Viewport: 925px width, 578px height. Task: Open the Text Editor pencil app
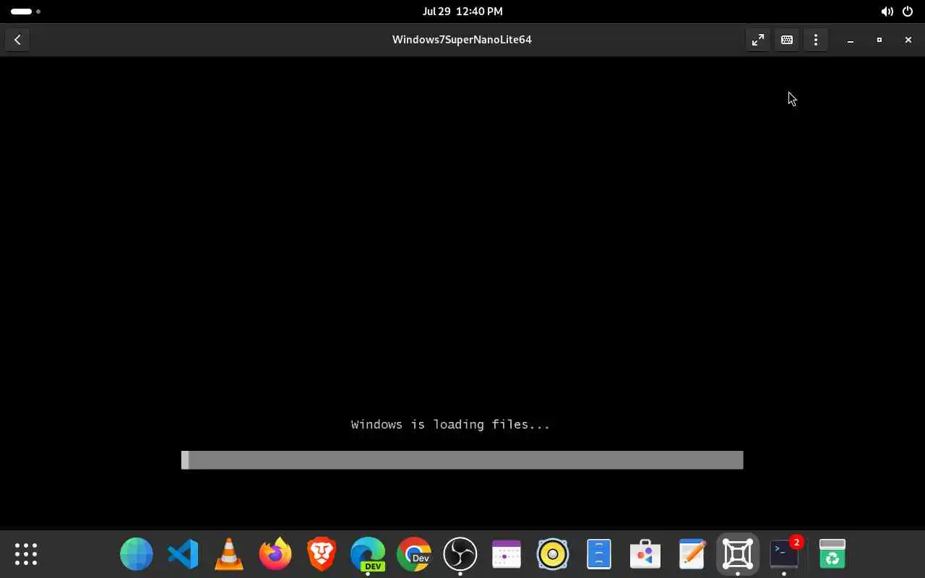(692, 554)
